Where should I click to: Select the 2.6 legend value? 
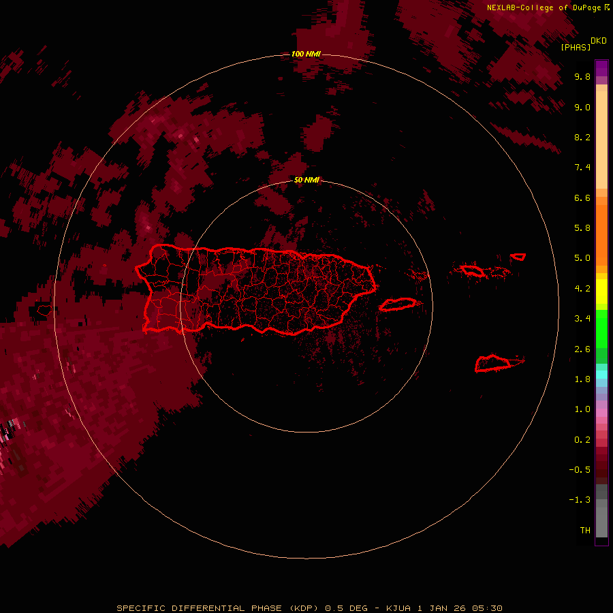582,349
